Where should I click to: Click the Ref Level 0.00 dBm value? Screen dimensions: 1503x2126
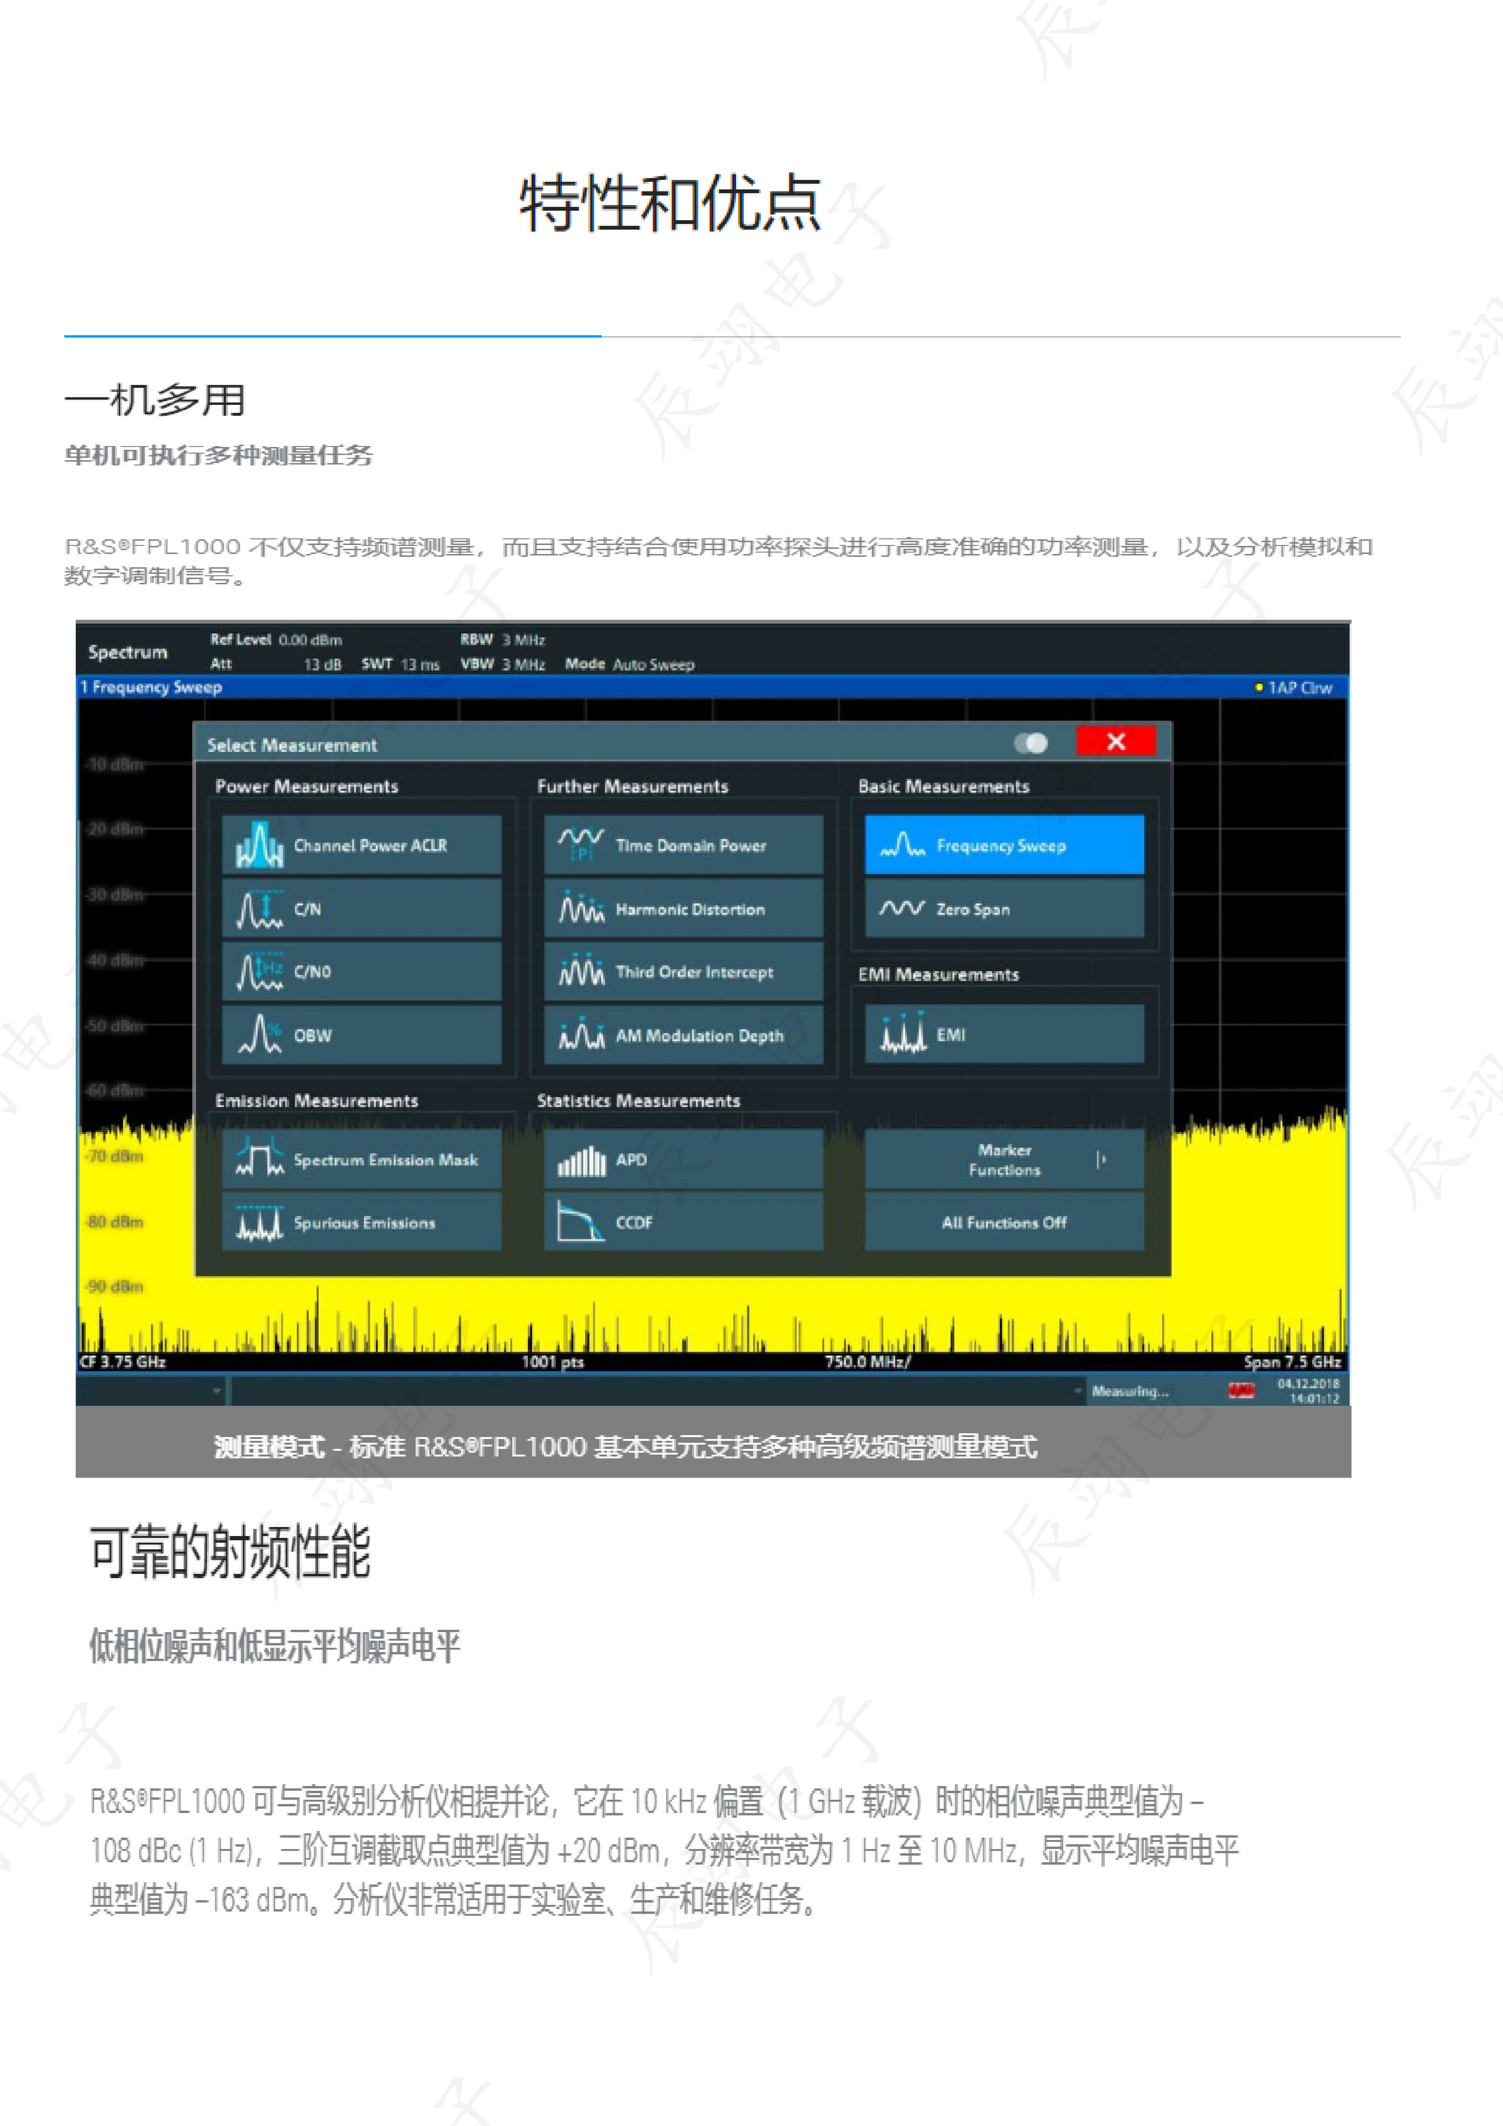click(x=276, y=640)
